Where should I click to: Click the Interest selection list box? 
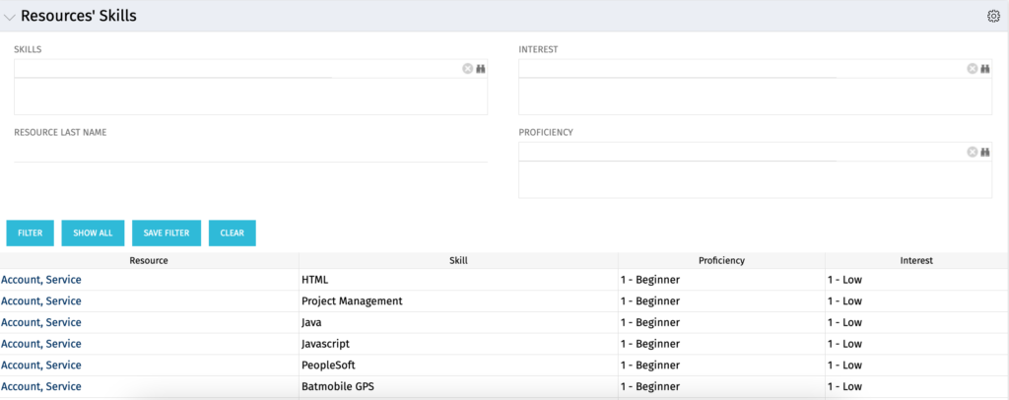[755, 97]
